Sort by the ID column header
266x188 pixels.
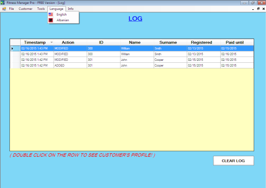pyautogui.click(x=103, y=42)
